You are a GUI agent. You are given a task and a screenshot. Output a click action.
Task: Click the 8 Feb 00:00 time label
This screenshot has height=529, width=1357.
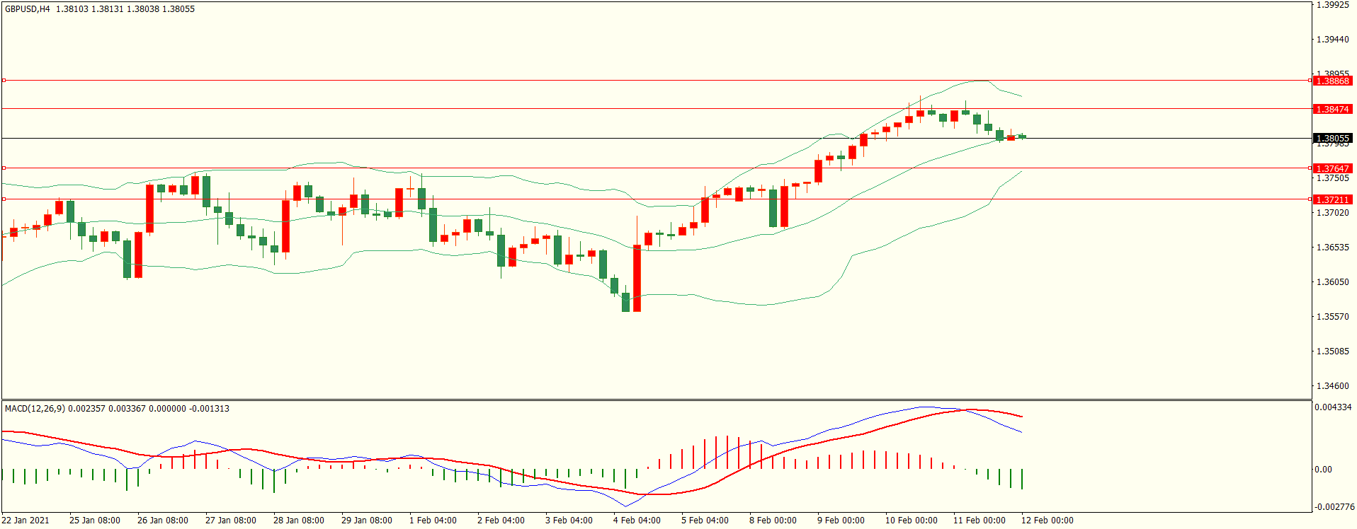pos(773,521)
